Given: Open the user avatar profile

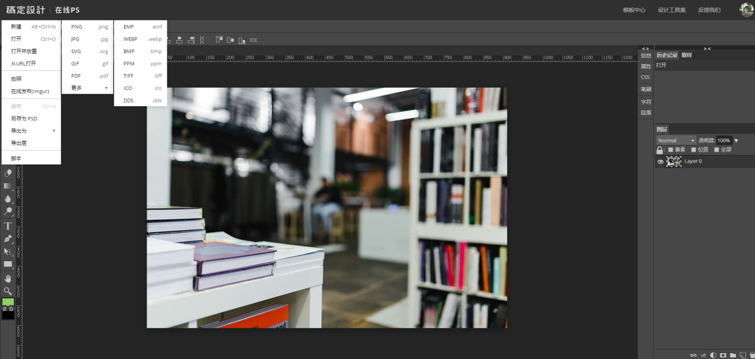Looking at the screenshot, I should (747, 10).
